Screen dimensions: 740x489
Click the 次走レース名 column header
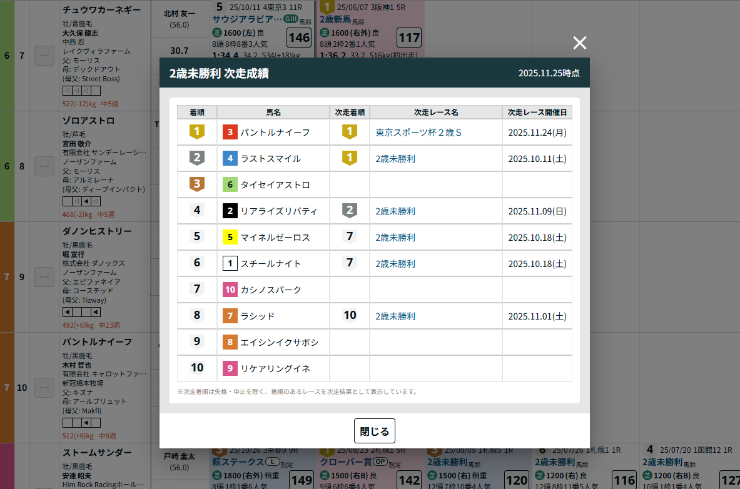(x=436, y=113)
